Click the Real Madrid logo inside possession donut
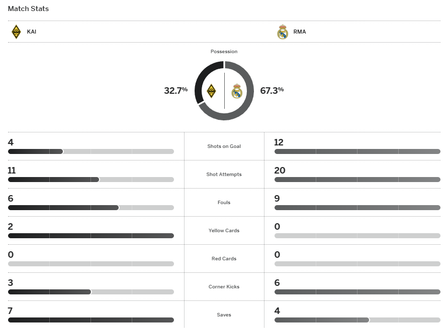447x328 pixels. click(237, 91)
